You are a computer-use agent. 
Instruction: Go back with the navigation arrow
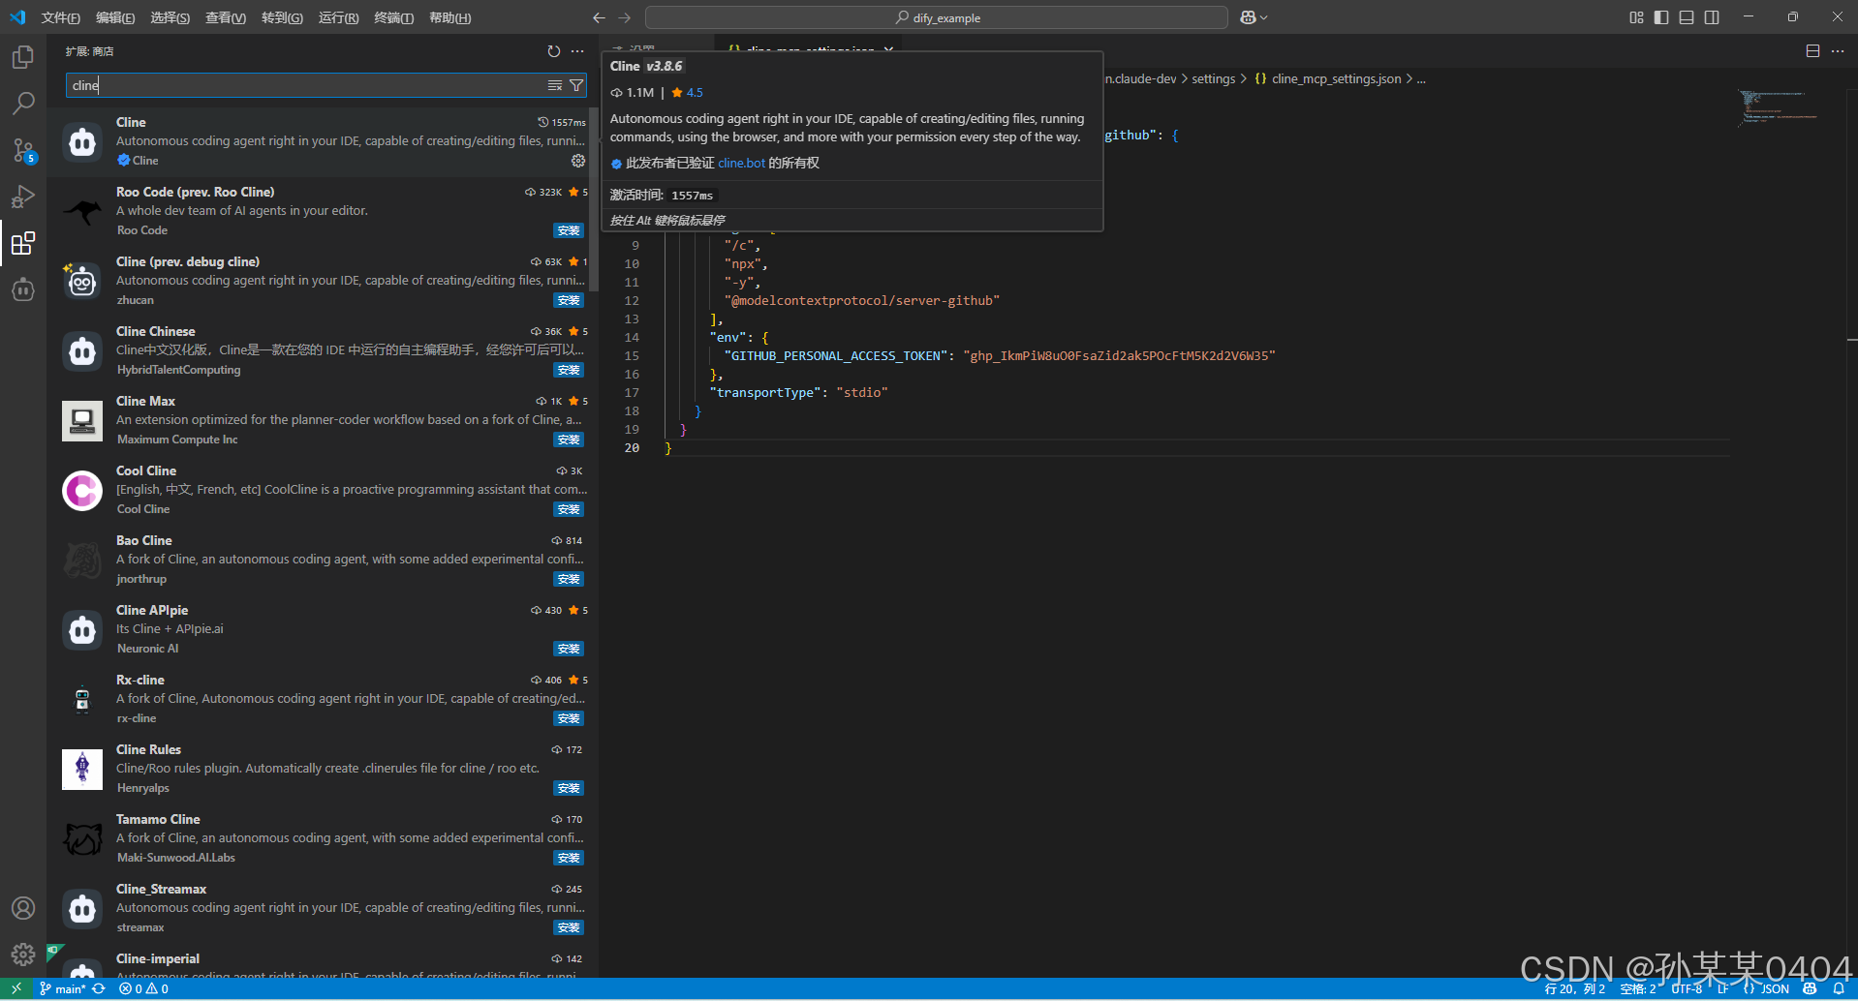(599, 17)
